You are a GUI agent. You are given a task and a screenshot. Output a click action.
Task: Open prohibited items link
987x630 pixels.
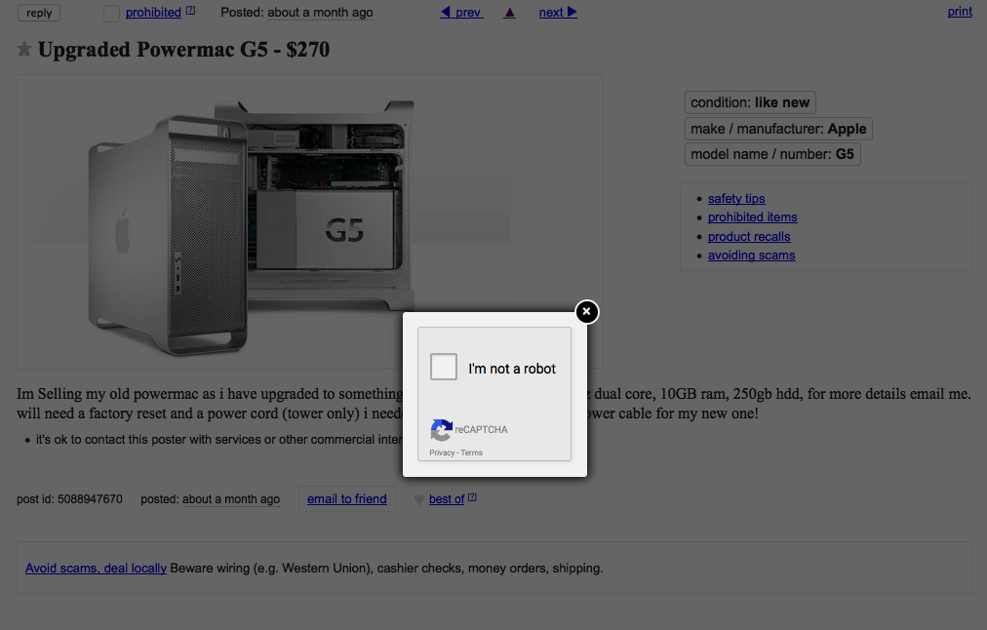pos(752,217)
